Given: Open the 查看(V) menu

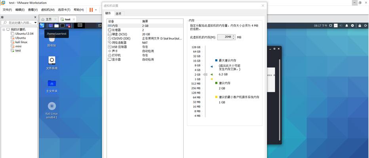Looking at the screenshot, I should 33,10.
